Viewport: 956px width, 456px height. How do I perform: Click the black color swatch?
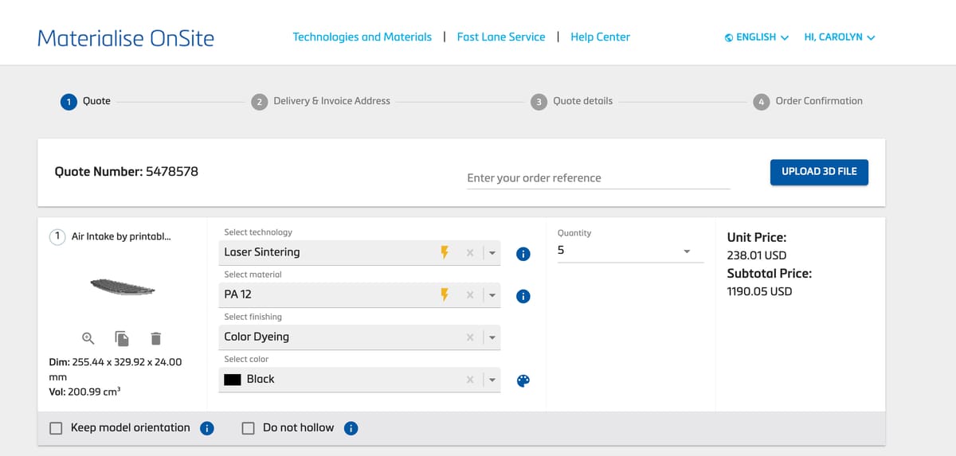pos(233,380)
